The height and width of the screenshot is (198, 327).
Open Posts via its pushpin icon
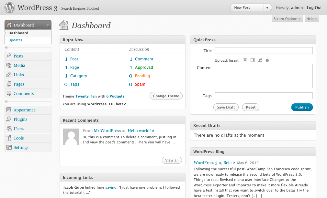(9, 56)
